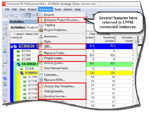Click the table layout toolbar icon
The height and width of the screenshot is (114, 149).
point(23,15)
